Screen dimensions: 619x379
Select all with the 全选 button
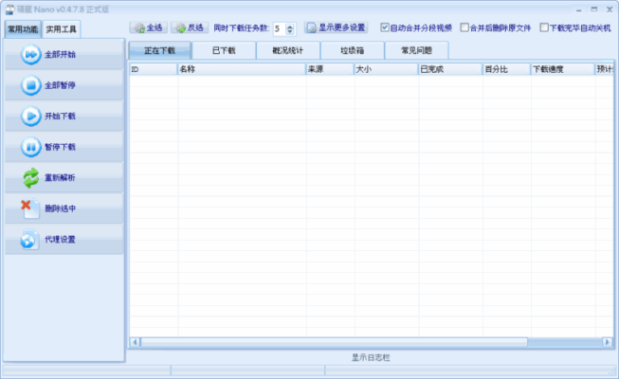point(149,27)
